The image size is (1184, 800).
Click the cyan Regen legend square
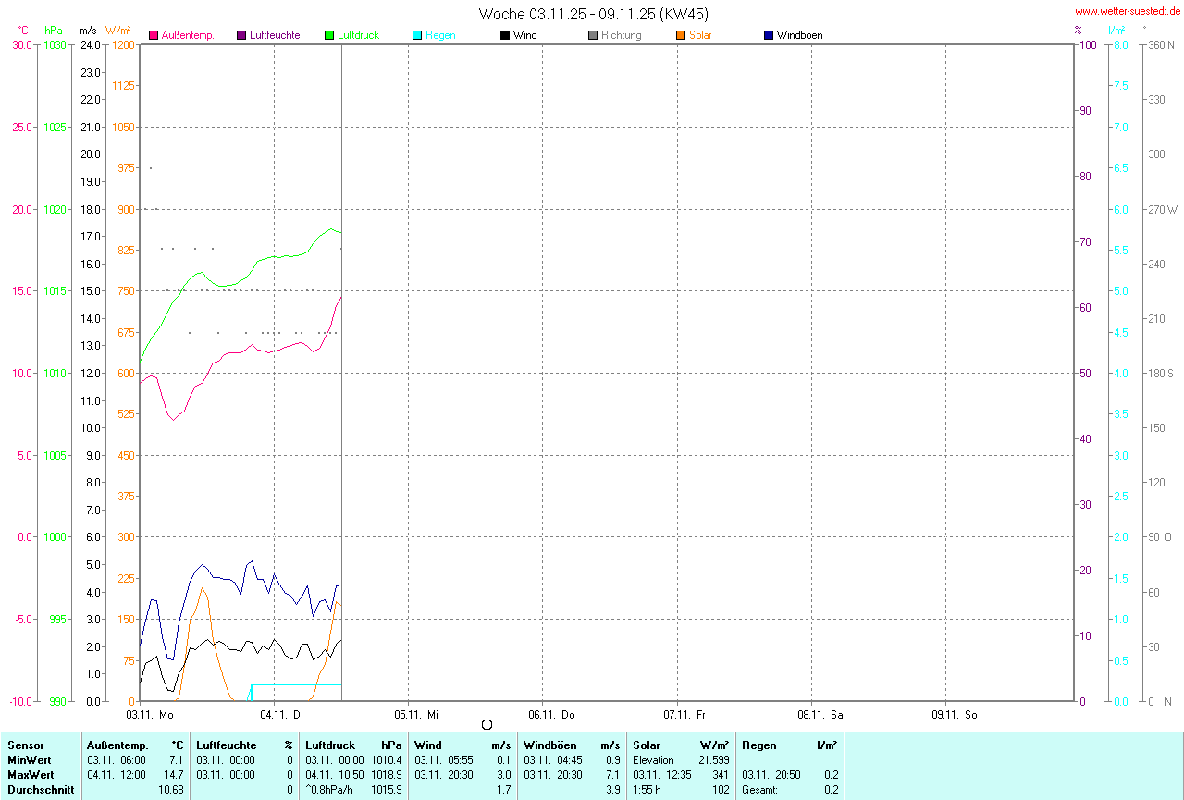point(417,35)
